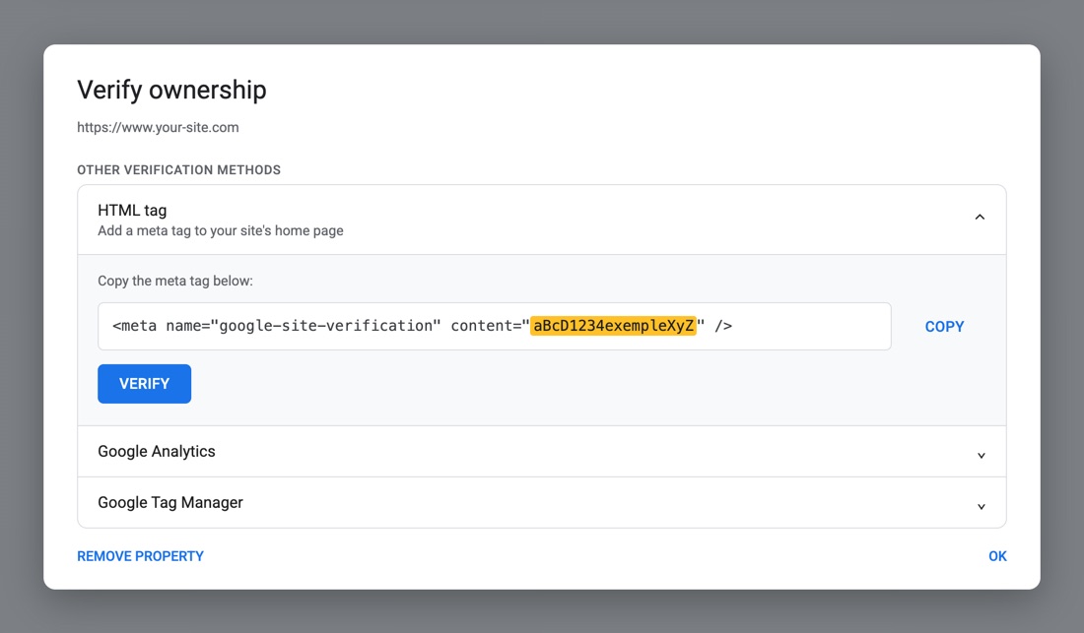Expand the Google Tag Manager verification method

point(542,502)
